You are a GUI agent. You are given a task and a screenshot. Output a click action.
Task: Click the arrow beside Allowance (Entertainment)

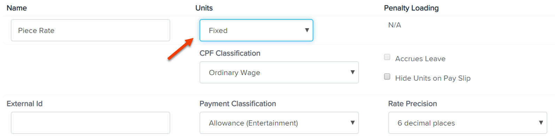(x=352, y=123)
